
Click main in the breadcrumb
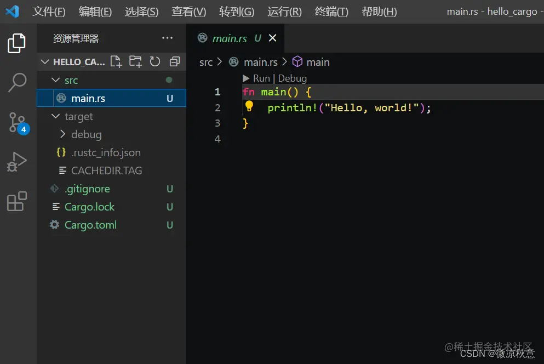click(318, 62)
